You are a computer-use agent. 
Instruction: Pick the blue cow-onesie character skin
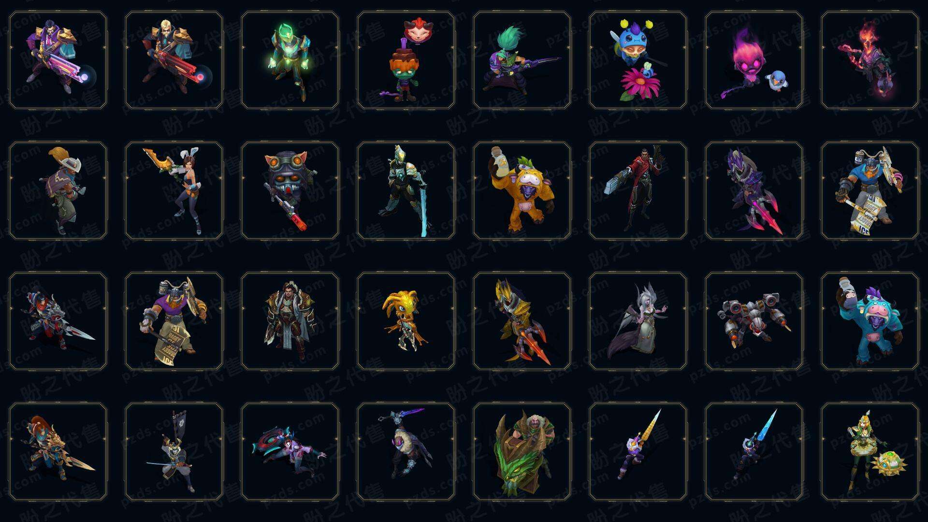[x=870, y=321]
